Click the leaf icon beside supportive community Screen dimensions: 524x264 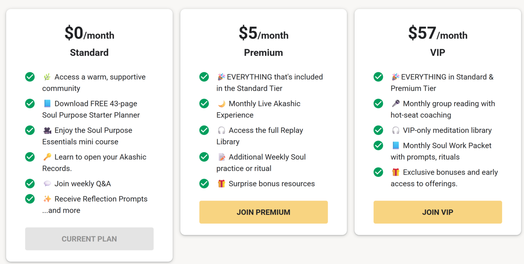pos(47,77)
